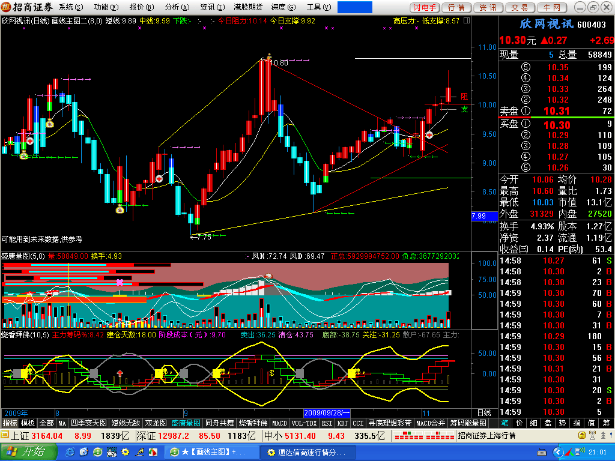
Task: Click the green browser icon in quick launch
Action: click(x=97, y=452)
